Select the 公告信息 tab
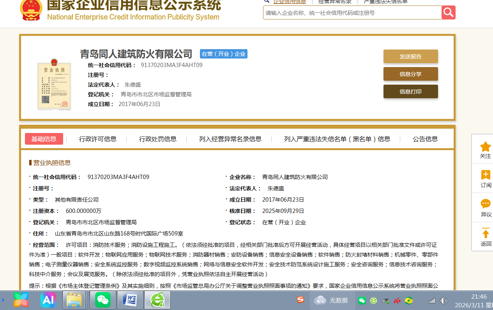Screen dimensions: 493x310 425,139
